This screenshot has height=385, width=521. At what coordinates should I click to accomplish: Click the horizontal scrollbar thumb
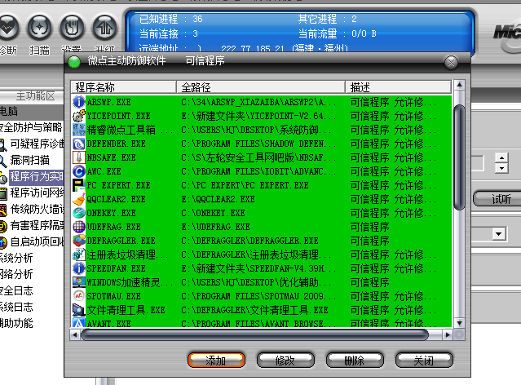(x=255, y=334)
